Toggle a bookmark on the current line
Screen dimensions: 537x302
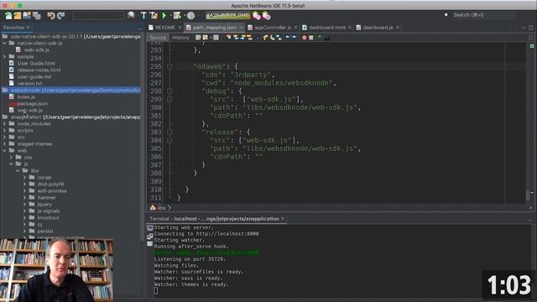point(279,37)
